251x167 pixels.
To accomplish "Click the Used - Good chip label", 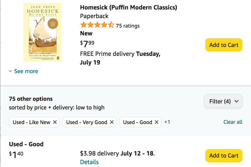I will [x=138, y=122].
